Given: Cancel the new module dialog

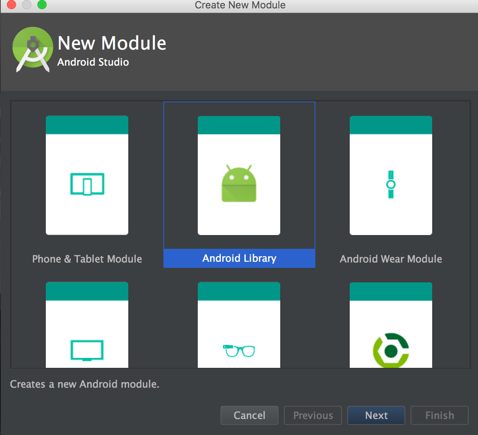Looking at the screenshot, I should [x=249, y=415].
